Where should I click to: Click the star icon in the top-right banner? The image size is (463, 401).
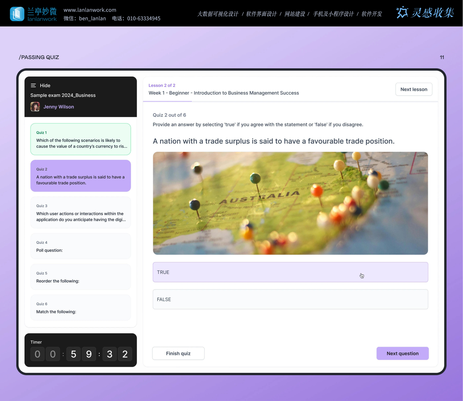[x=402, y=13]
